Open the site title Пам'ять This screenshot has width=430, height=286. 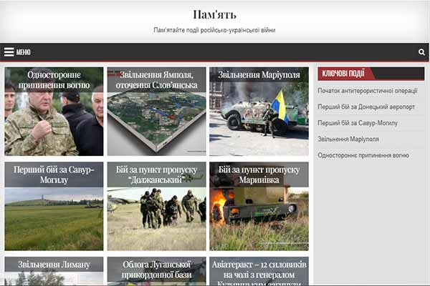click(x=214, y=14)
